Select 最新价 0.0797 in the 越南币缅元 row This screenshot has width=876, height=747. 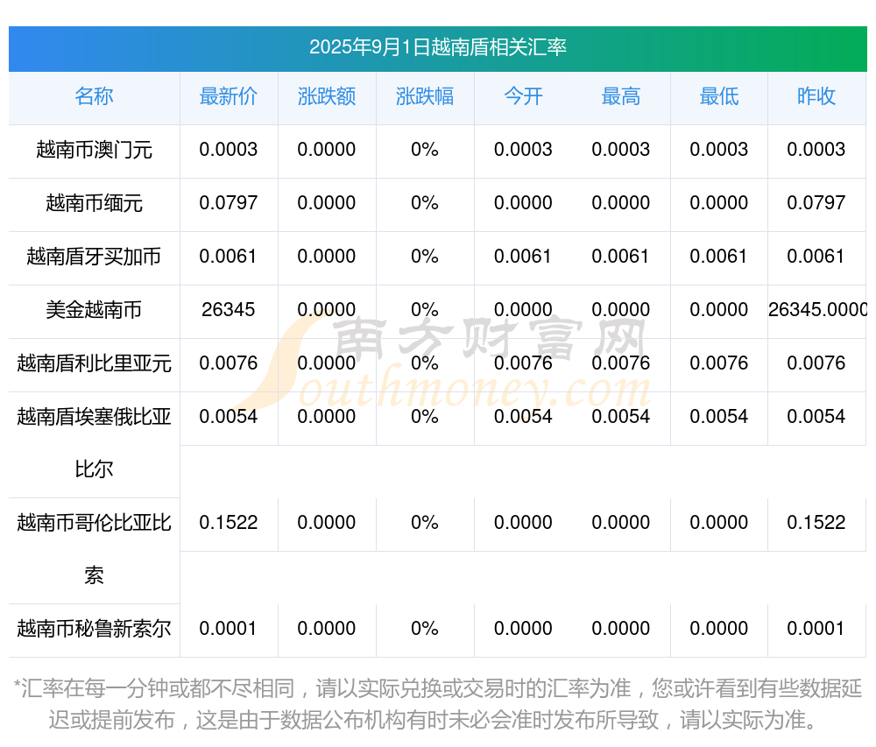pyautogui.click(x=228, y=202)
